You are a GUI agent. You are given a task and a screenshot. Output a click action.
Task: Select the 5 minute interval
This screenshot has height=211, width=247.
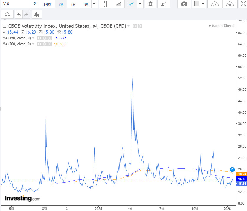[x=35, y=4]
